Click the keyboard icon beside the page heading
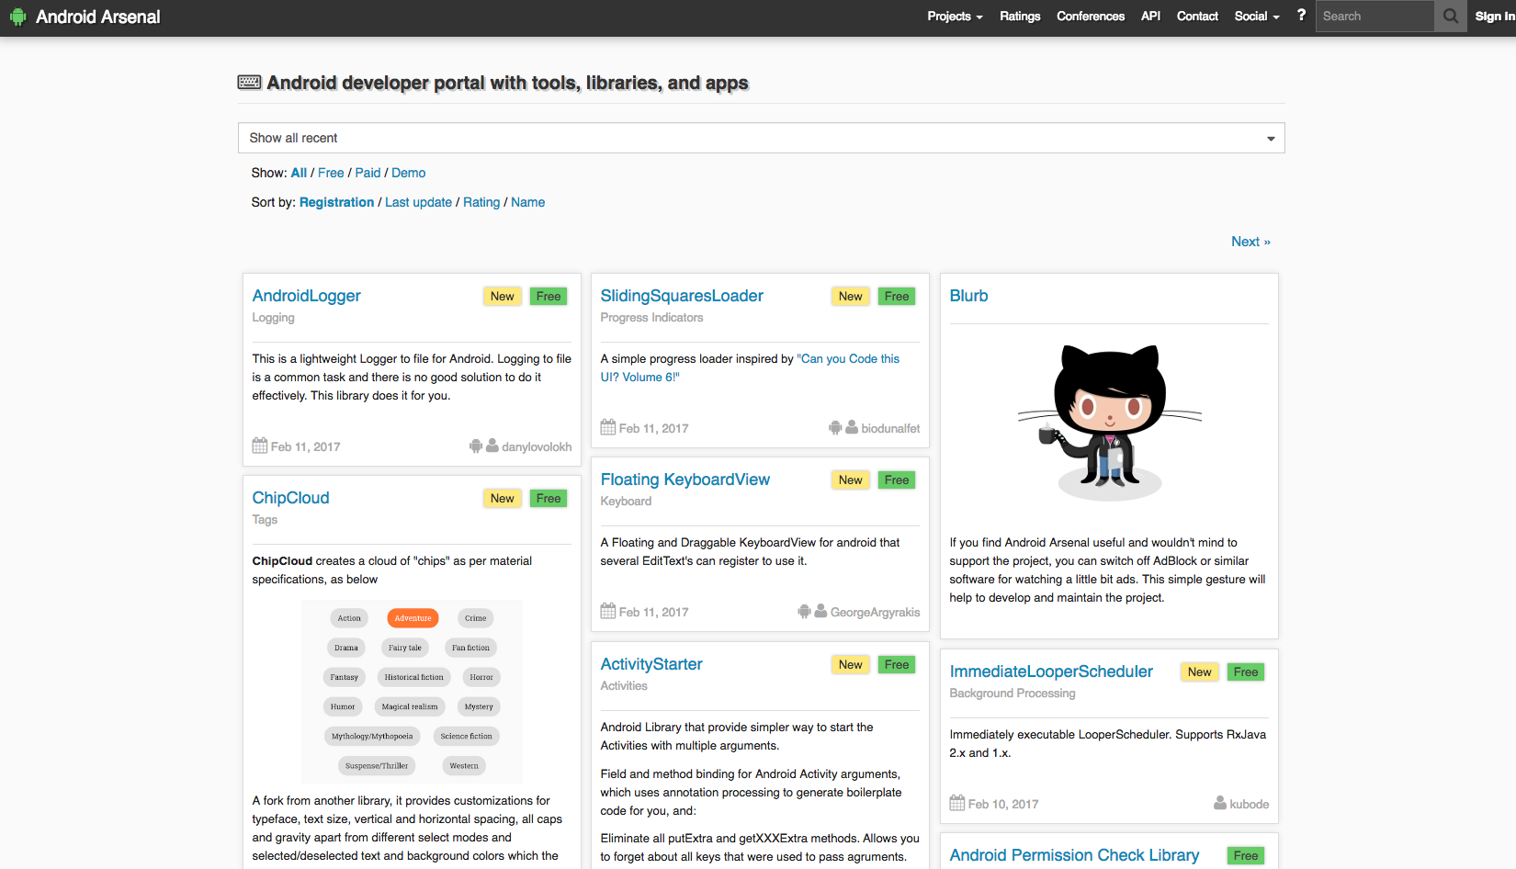The image size is (1516, 869). (x=249, y=83)
